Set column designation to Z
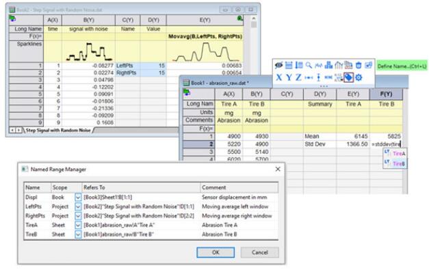This screenshot has height=269, width=429. pyautogui.click(x=298, y=77)
